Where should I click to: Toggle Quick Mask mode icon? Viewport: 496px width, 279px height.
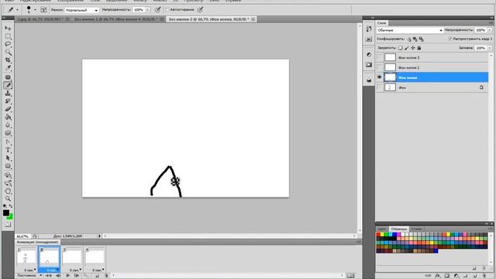pyautogui.click(x=8, y=225)
